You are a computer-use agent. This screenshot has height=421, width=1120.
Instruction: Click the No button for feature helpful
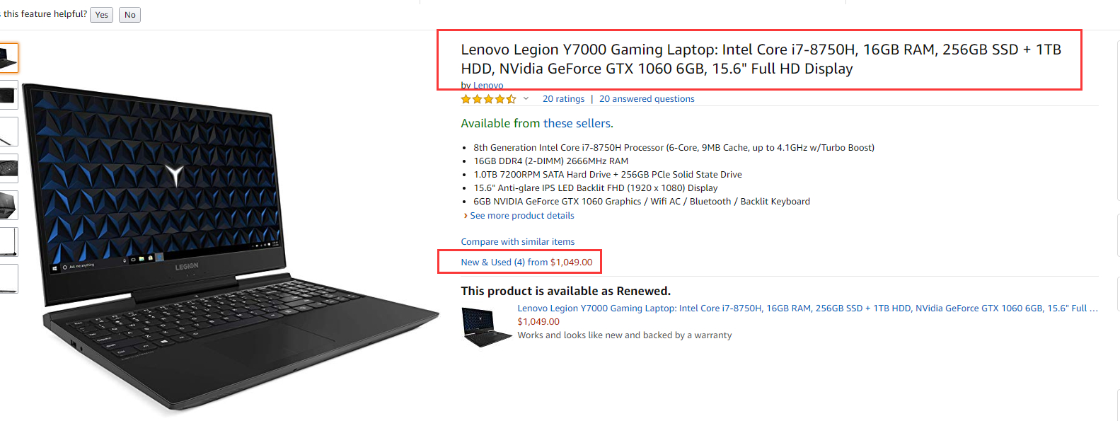[x=129, y=15]
